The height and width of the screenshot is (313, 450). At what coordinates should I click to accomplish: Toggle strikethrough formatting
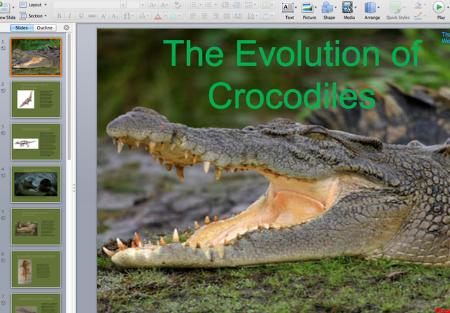click(x=92, y=15)
